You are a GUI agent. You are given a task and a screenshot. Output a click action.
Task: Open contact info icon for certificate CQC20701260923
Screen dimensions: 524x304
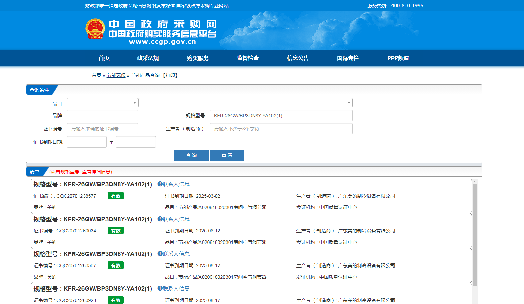point(160,288)
